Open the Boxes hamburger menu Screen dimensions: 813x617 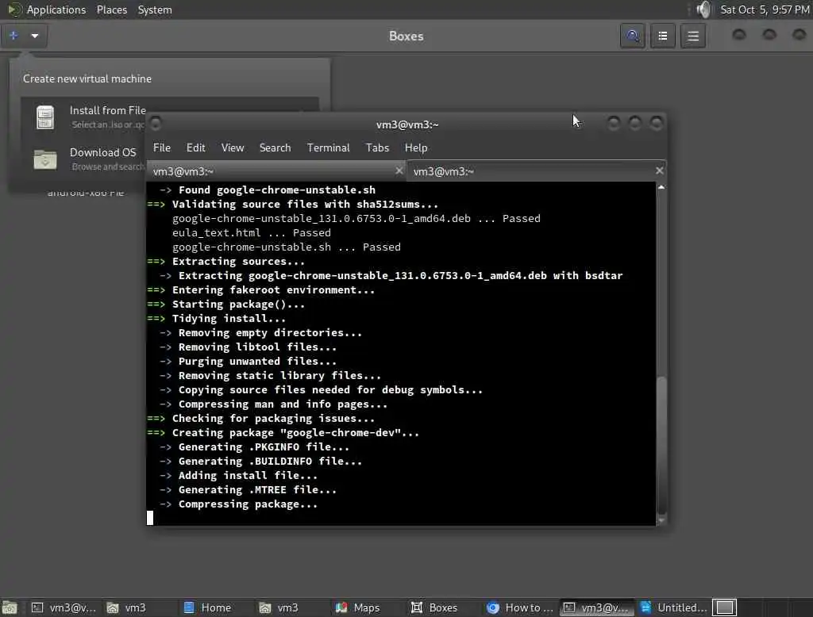pyautogui.click(x=693, y=36)
